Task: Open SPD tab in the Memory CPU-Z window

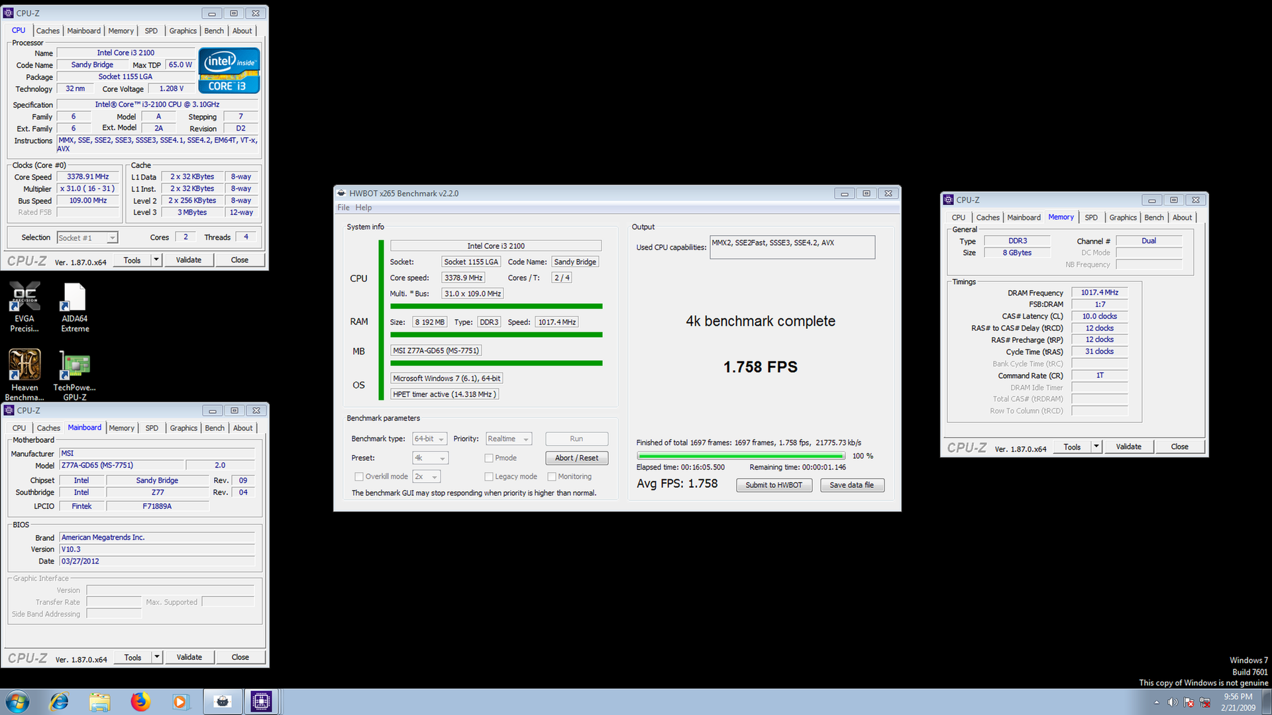Action: click(x=1091, y=218)
